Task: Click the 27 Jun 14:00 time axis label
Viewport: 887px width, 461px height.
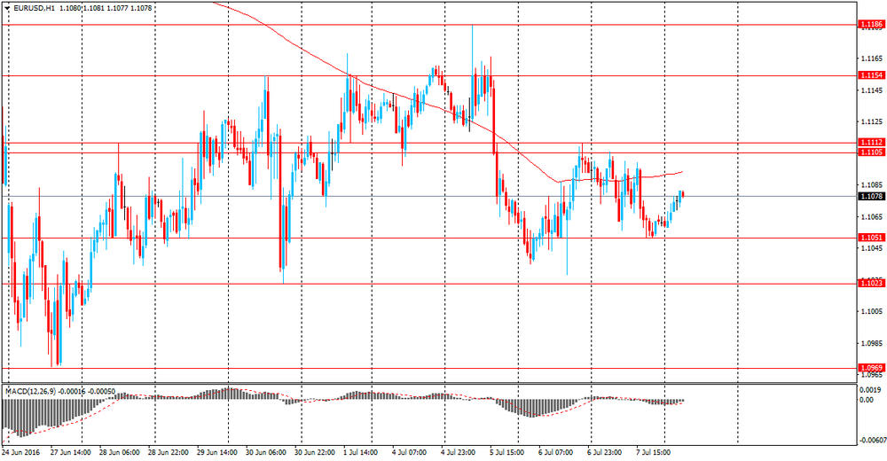Action: (71, 452)
